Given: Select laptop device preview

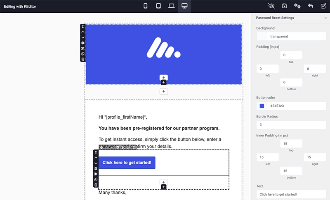Looking at the screenshot, I should point(171,6).
